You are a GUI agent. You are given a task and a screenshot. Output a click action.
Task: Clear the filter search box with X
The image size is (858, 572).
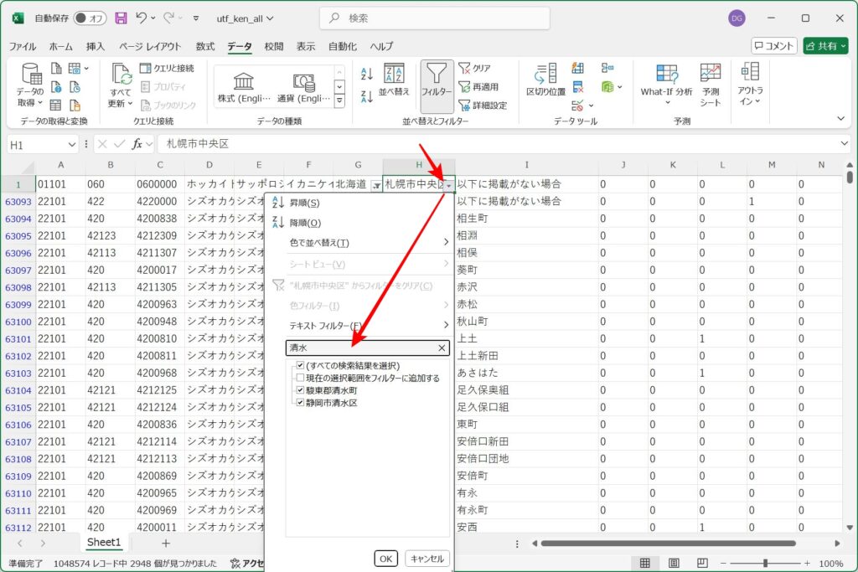point(442,348)
